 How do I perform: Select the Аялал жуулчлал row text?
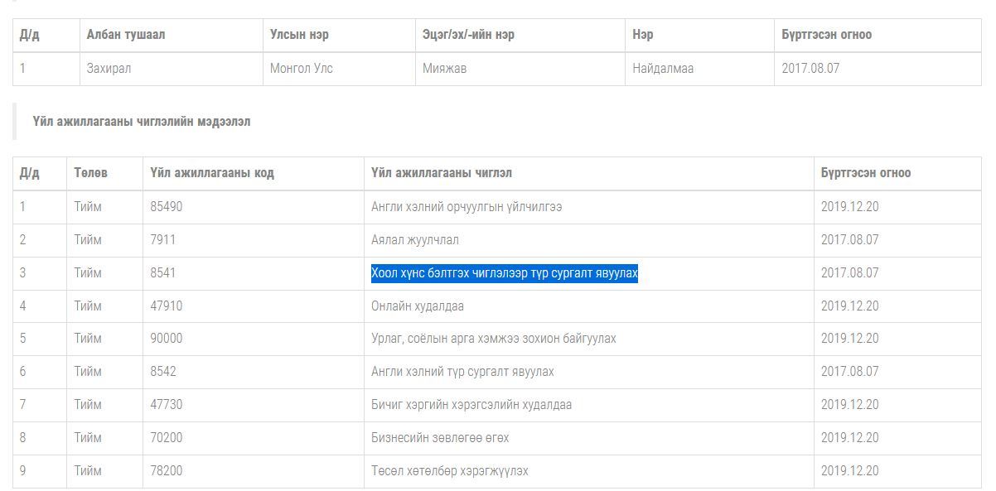pos(414,240)
